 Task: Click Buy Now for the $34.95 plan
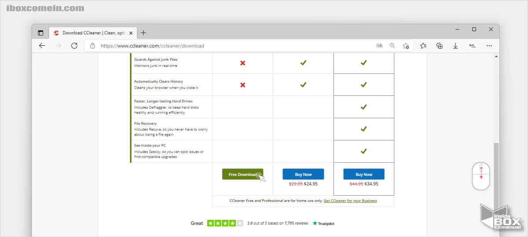point(364,174)
